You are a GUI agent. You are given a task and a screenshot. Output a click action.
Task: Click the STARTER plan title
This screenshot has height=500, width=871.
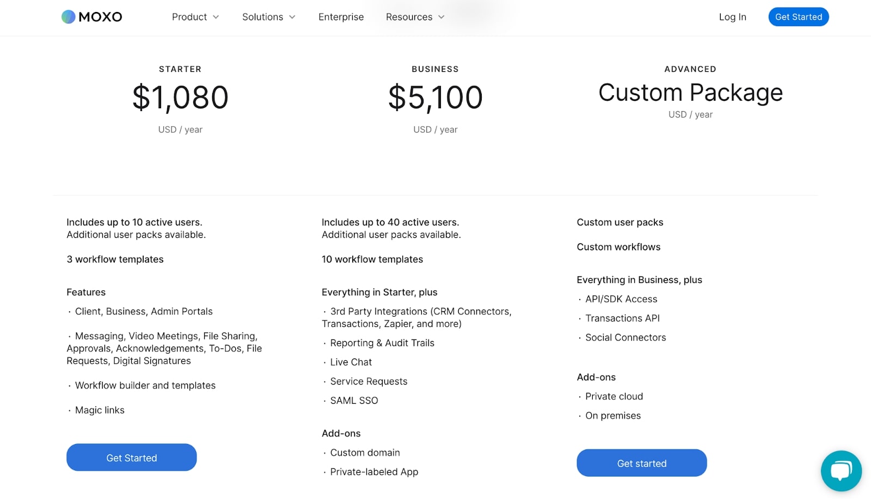(x=180, y=69)
